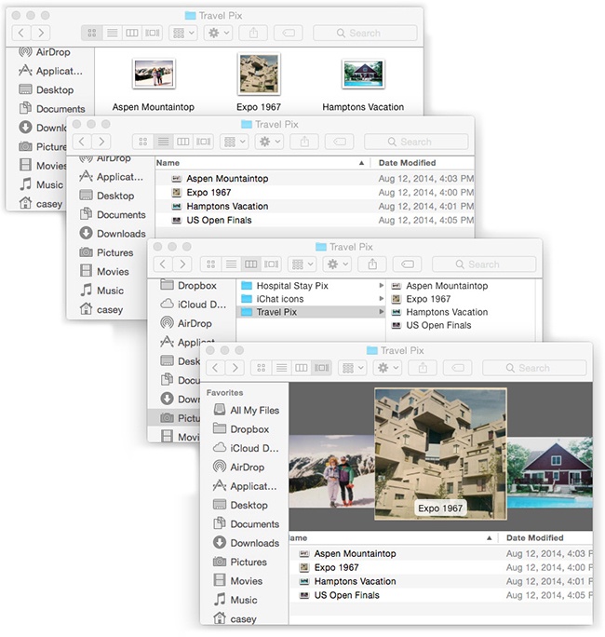605x637 pixels.
Task: Go forward in second list window
Action: pos(101,142)
